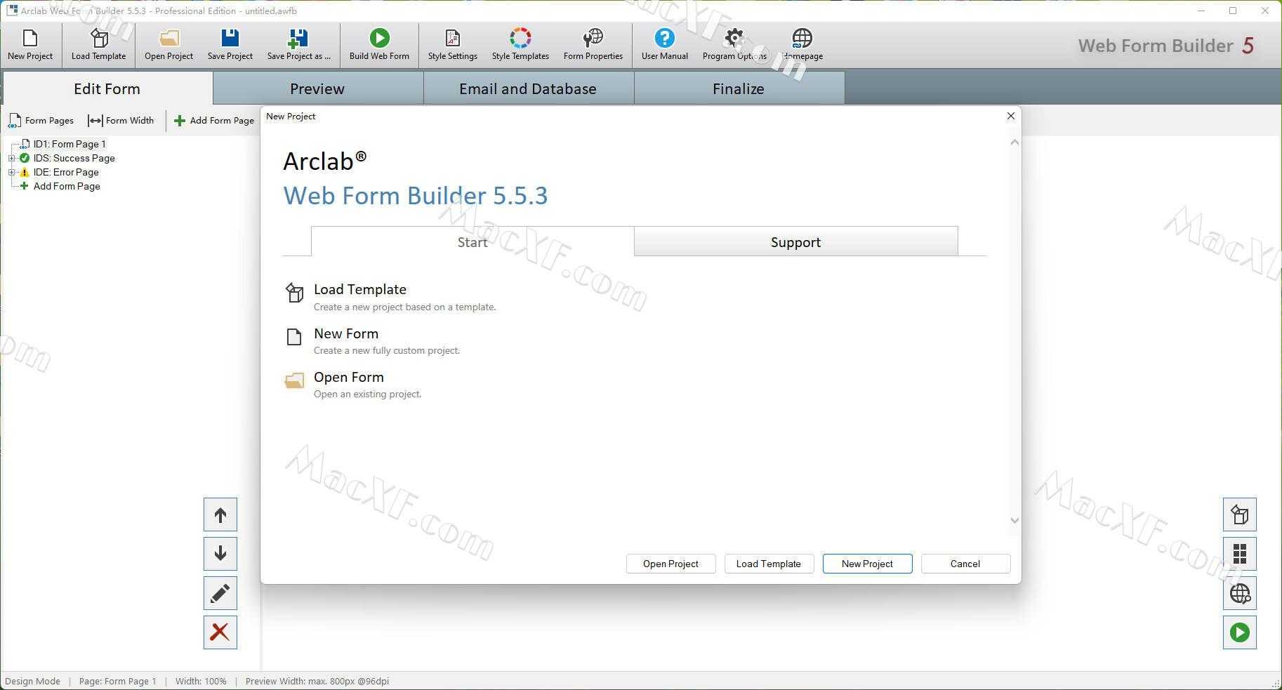Click Add Form Page in the tree

pyautogui.click(x=67, y=186)
